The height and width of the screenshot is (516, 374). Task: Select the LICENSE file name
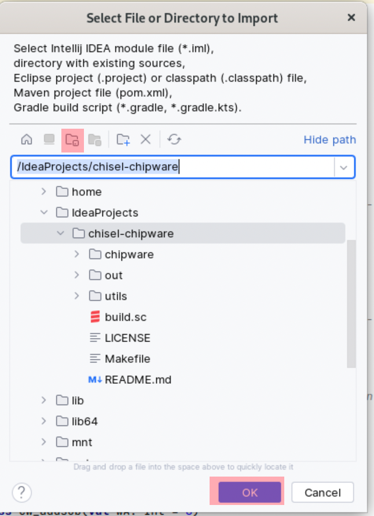coord(127,338)
